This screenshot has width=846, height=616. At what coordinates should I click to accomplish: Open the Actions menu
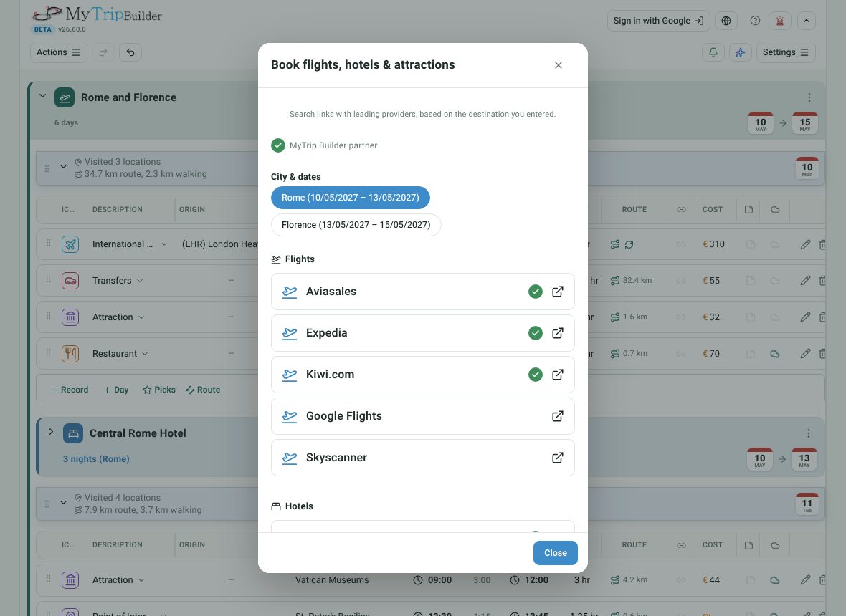pyautogui.click(x=58, y=52)
